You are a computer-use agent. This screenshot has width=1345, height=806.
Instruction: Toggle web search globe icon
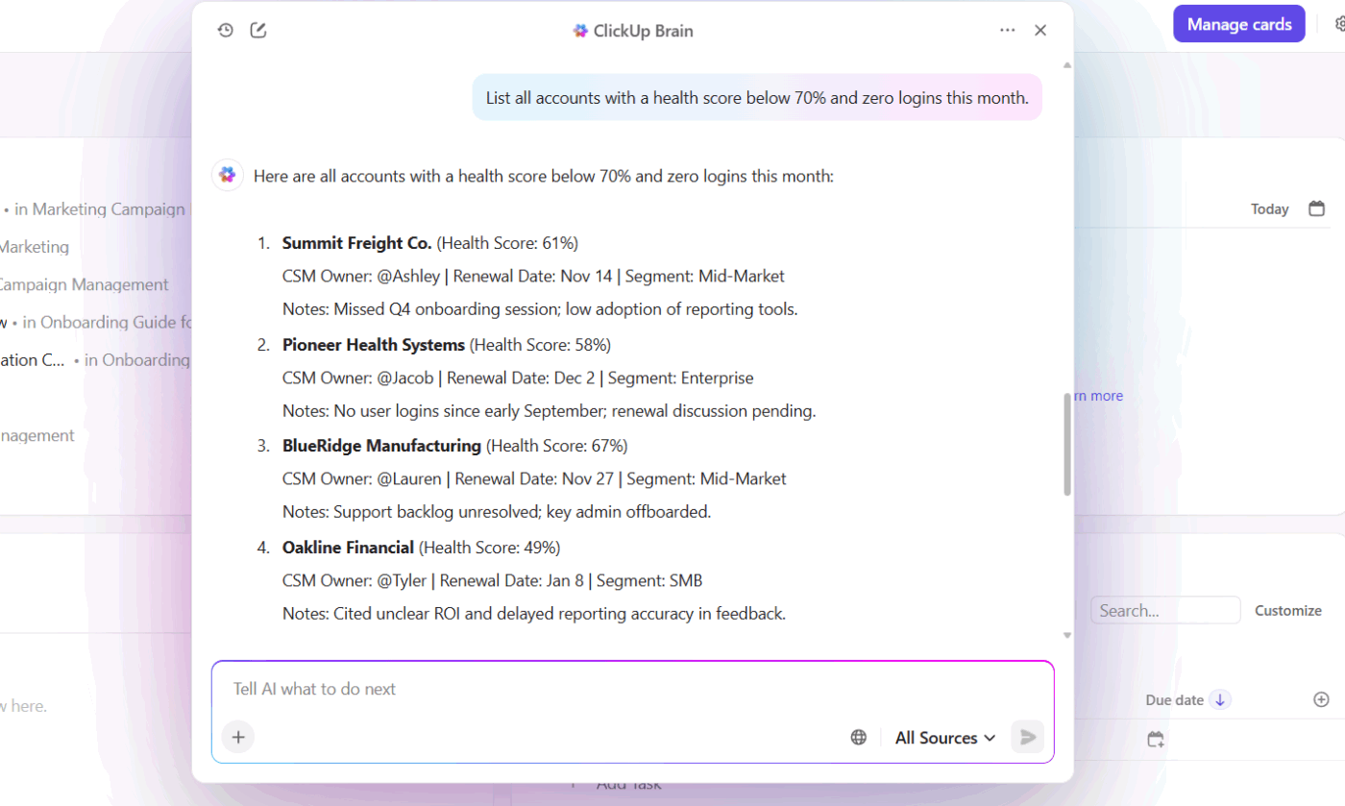859,737
